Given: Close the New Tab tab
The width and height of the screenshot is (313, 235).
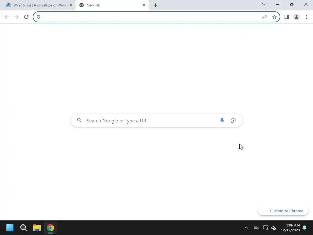Looking at the screenshot, I should (x=144, y=5).
